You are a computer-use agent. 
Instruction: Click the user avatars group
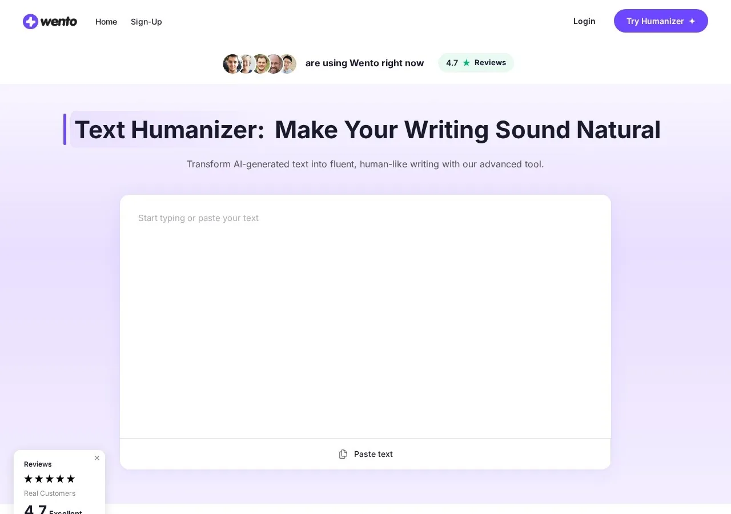260,64
